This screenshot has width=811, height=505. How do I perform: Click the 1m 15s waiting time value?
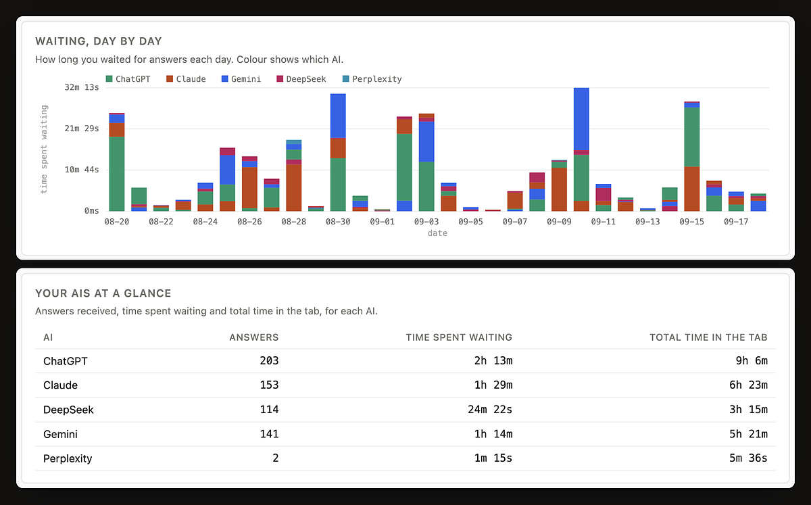[493, 458]
